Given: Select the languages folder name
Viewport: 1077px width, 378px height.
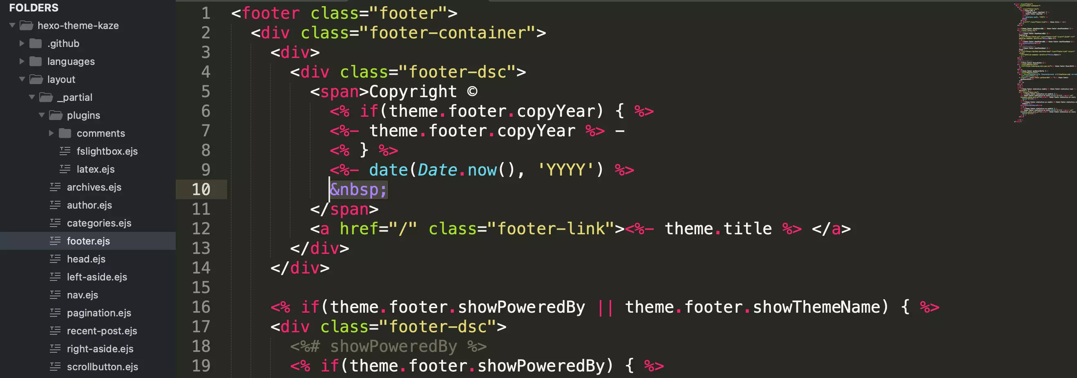Looking at the screenshot, I should point(71,61).
